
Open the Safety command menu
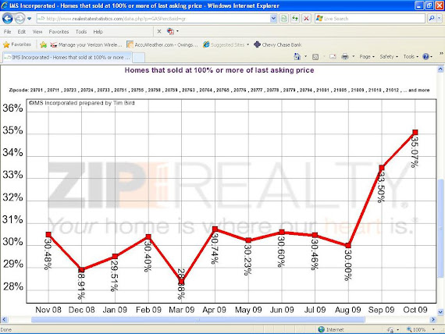tap(389, 57)
